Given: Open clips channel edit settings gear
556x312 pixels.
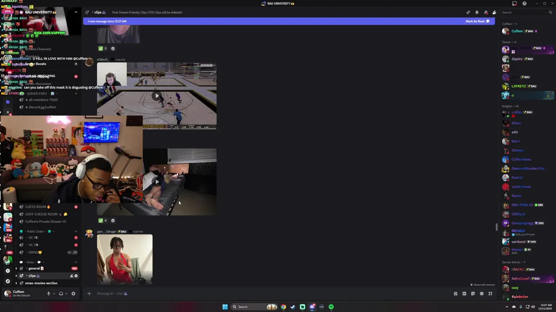Looking at the screenshot, I should pos(76,276).
